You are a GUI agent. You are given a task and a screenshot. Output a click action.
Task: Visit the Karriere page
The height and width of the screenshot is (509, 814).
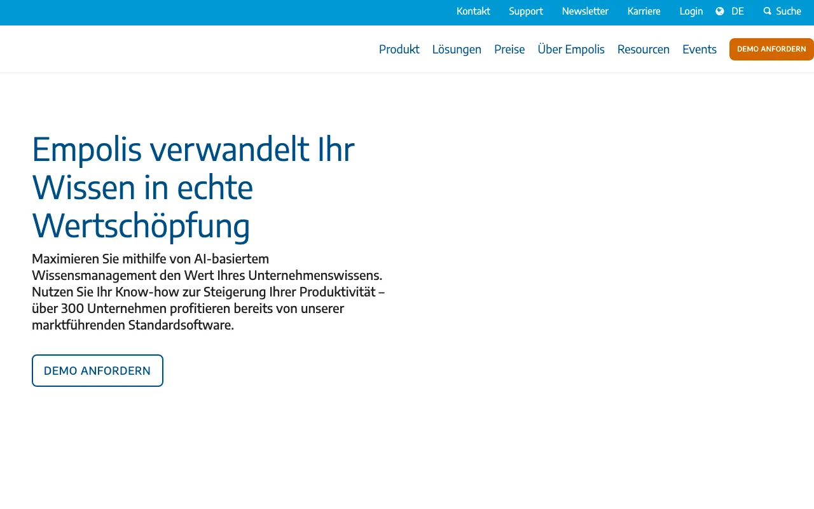point(644,11)
